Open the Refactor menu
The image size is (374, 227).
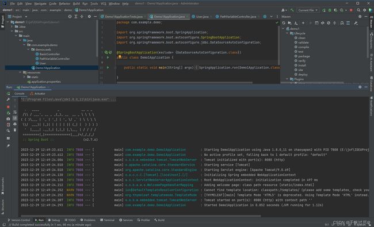click(64, 3)
